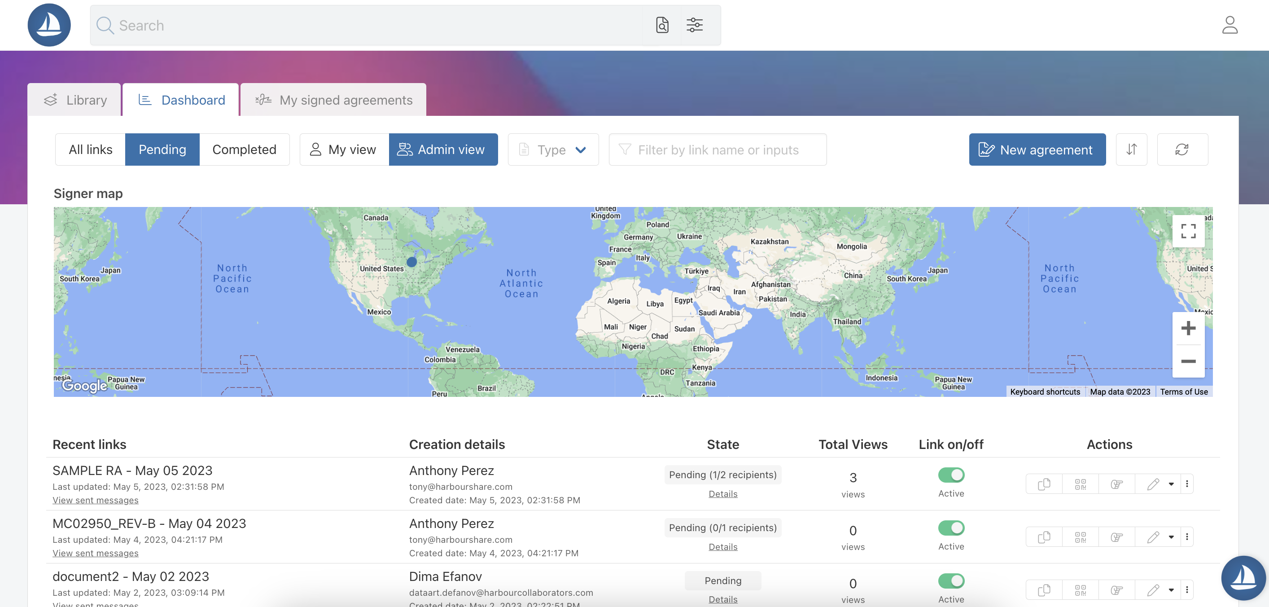Viewport: 1269px width, 607px height.
Task: Open Details for the SAMPLE RA agreement
Action: [x=723, y=493]
